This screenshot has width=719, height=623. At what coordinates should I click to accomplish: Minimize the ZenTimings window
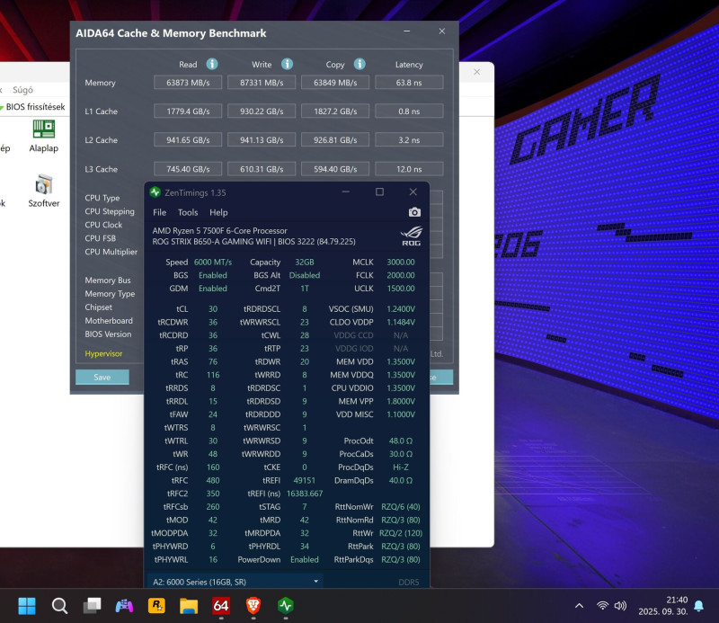[346, 191]
